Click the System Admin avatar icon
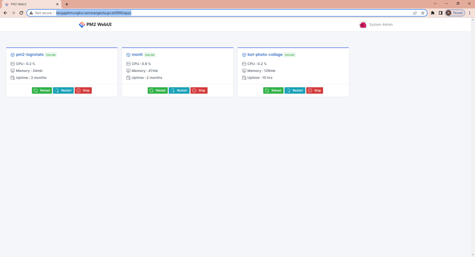 click(363, 25)
